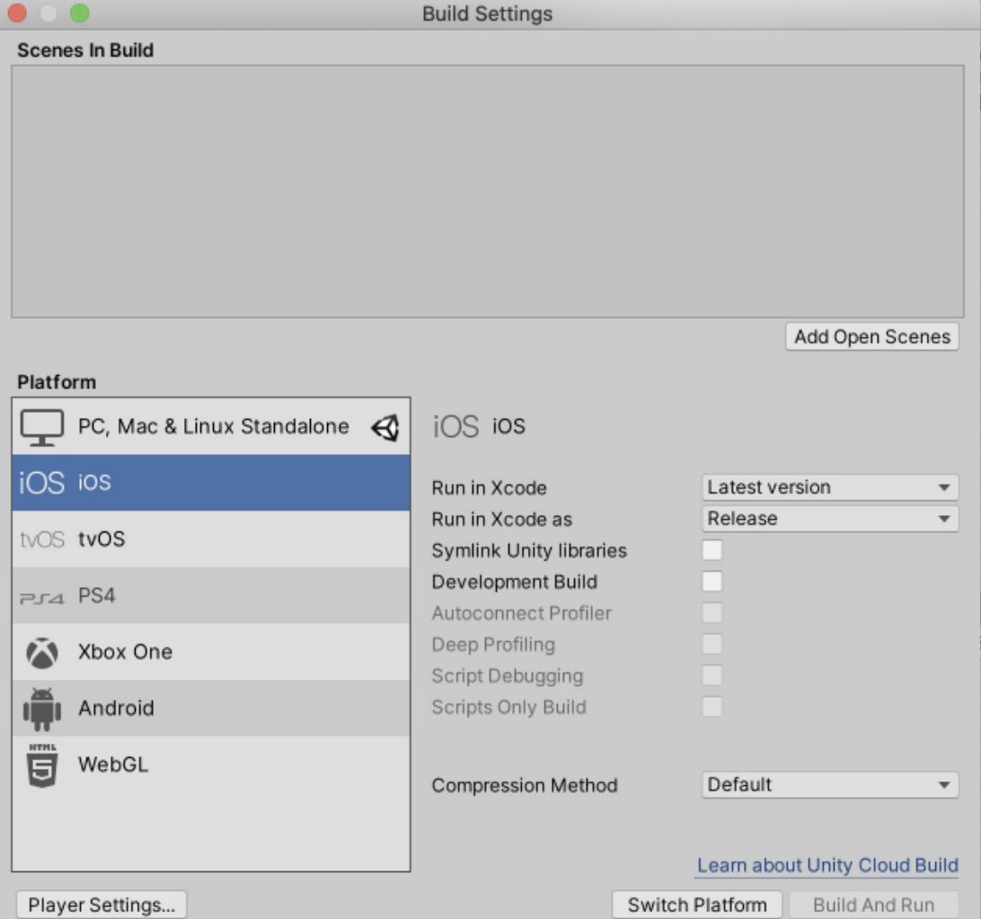Click Build And Run button
This screenshot has height=919, width=981.
(x=873, y=905)
